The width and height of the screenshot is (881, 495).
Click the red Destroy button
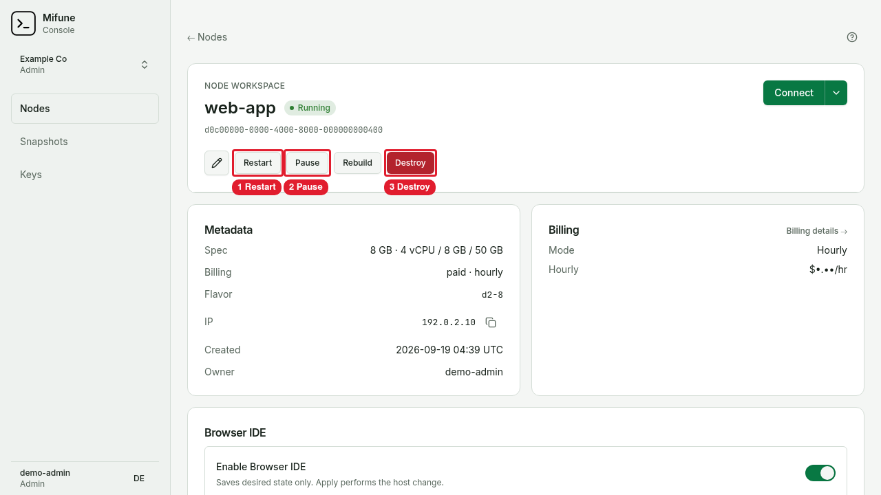[x=410, y=163]
